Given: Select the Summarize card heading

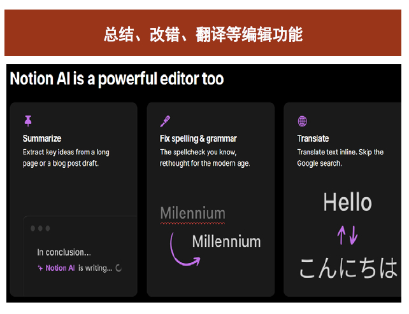Looking at the screenshot, I should click(42, 139).
